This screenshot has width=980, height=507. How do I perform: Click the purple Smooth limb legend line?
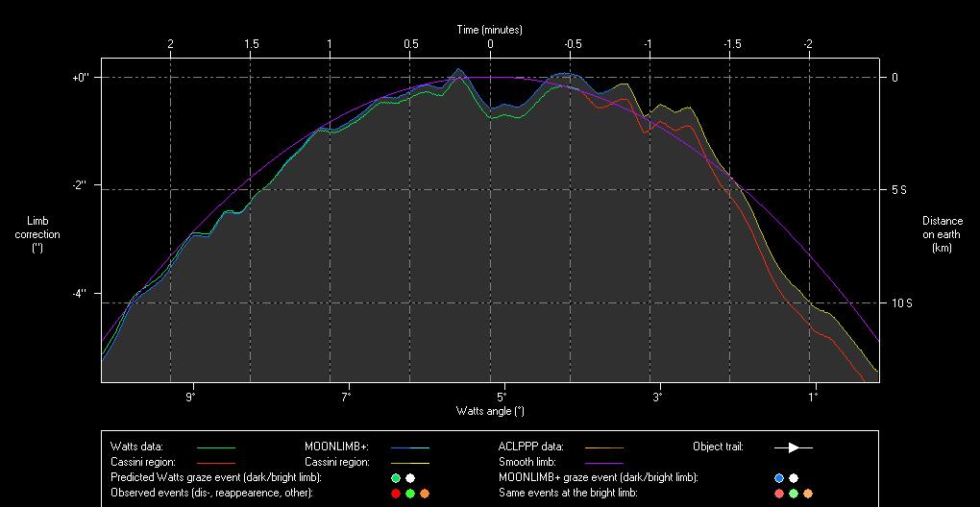click(603, 463)
